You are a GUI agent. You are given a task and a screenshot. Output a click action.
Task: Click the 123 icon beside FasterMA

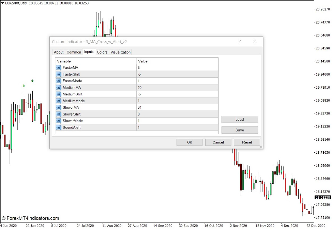click(58, 68)
